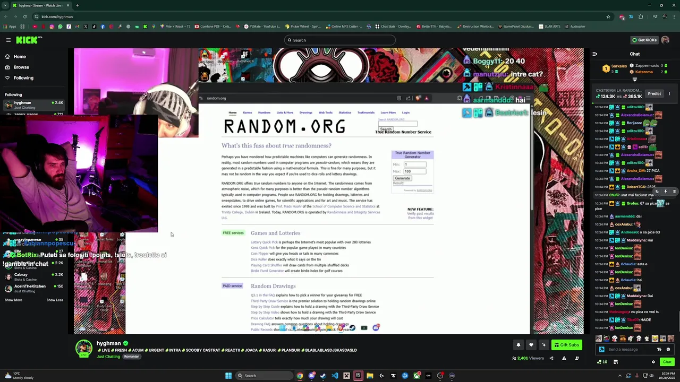Viewport: 680px width, 382px height.
Task: Open the Apps bookmarks shortcut
Action: click(x=10, y=27)
